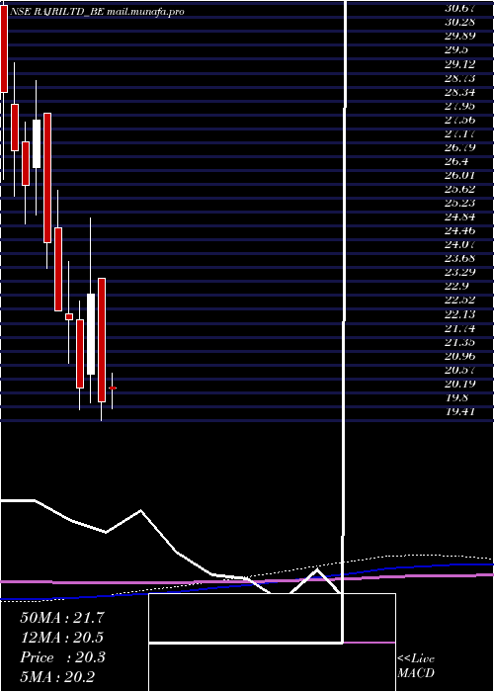Image resolution: width=494 pixels, height=692 pixels.
Task: Select the 20.57 price axis label
Action: (459, 370)
